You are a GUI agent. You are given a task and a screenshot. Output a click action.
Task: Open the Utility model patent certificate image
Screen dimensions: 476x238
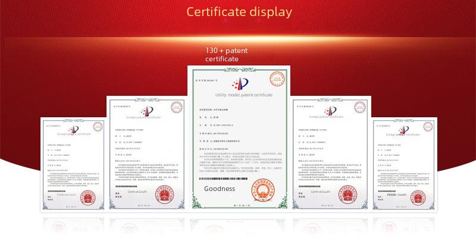tap(239, 139)
